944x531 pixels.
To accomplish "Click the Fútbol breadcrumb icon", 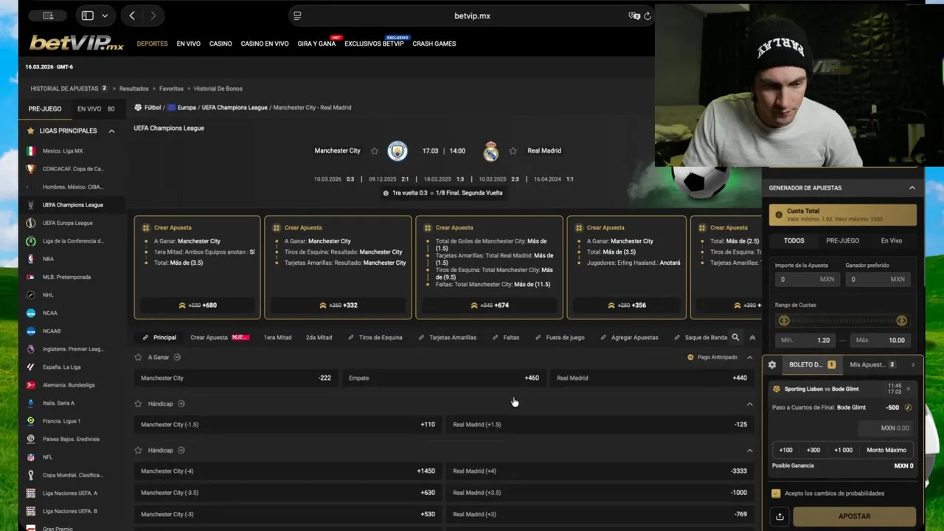I will click(x=138, y=108).
